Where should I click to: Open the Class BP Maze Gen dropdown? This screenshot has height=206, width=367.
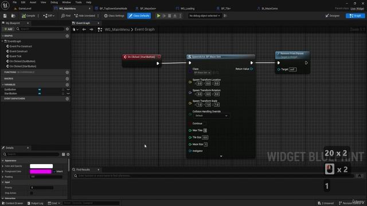pyautogui.click(x=202, y=73)
